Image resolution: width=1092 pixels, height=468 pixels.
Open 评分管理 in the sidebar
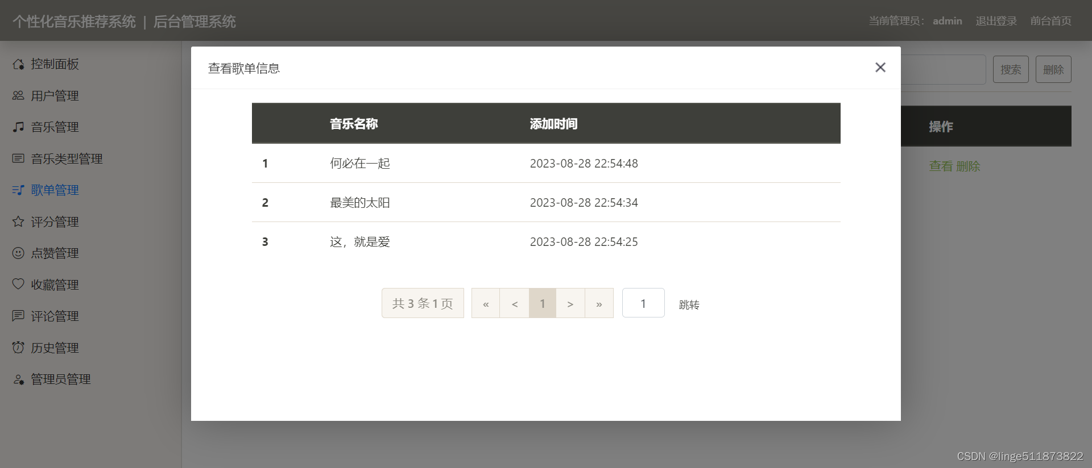[55, 222]
